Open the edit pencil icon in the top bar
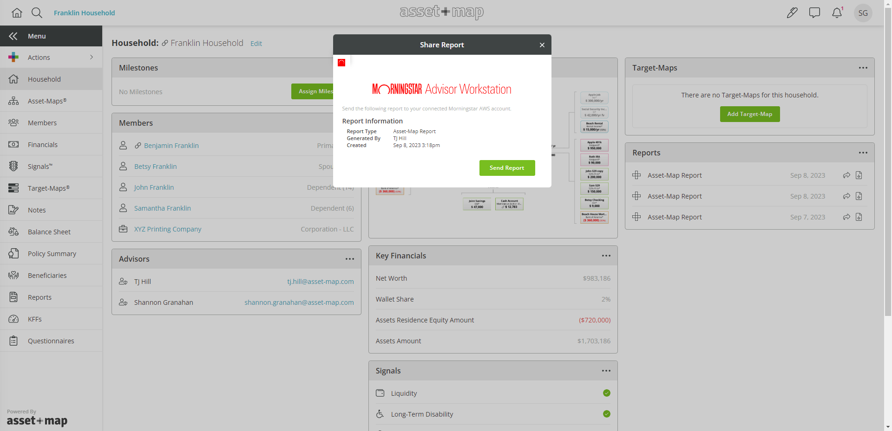This screenshot has width=892, height=431. click(x=792, y=13)
